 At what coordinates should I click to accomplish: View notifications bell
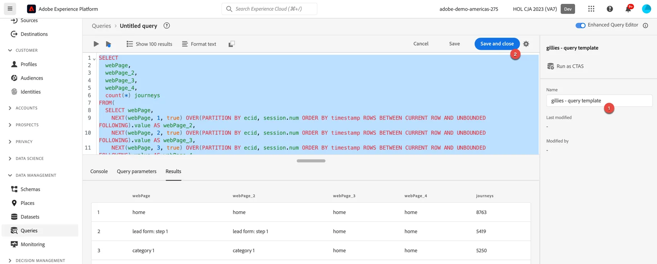click(x=628, y=9)
